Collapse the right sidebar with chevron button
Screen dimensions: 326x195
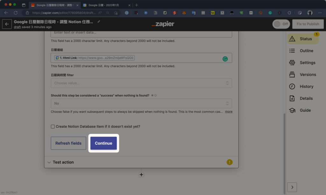click(292, 187)
